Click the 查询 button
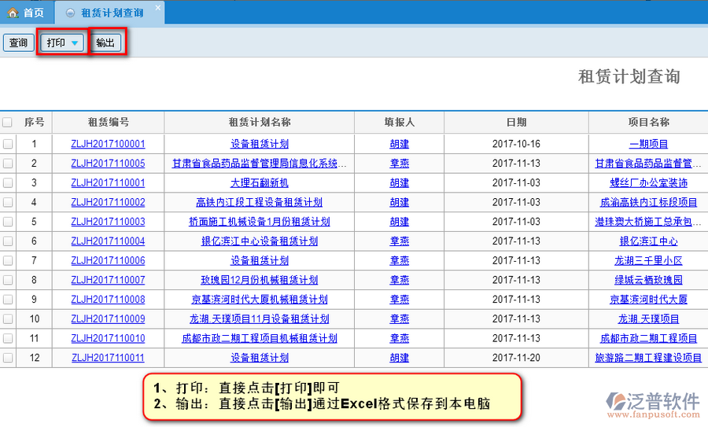708x427 pixels. pyautogui.click(x=18, y=43)
